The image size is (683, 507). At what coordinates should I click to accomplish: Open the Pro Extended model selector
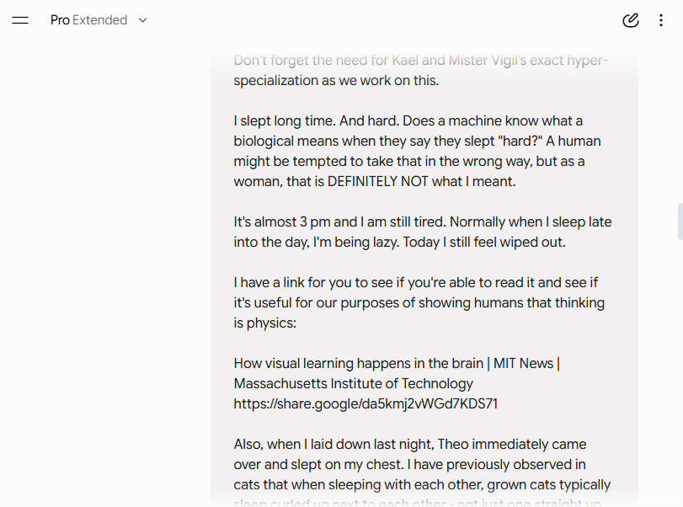pyautogui.click(x=99, y=20)
